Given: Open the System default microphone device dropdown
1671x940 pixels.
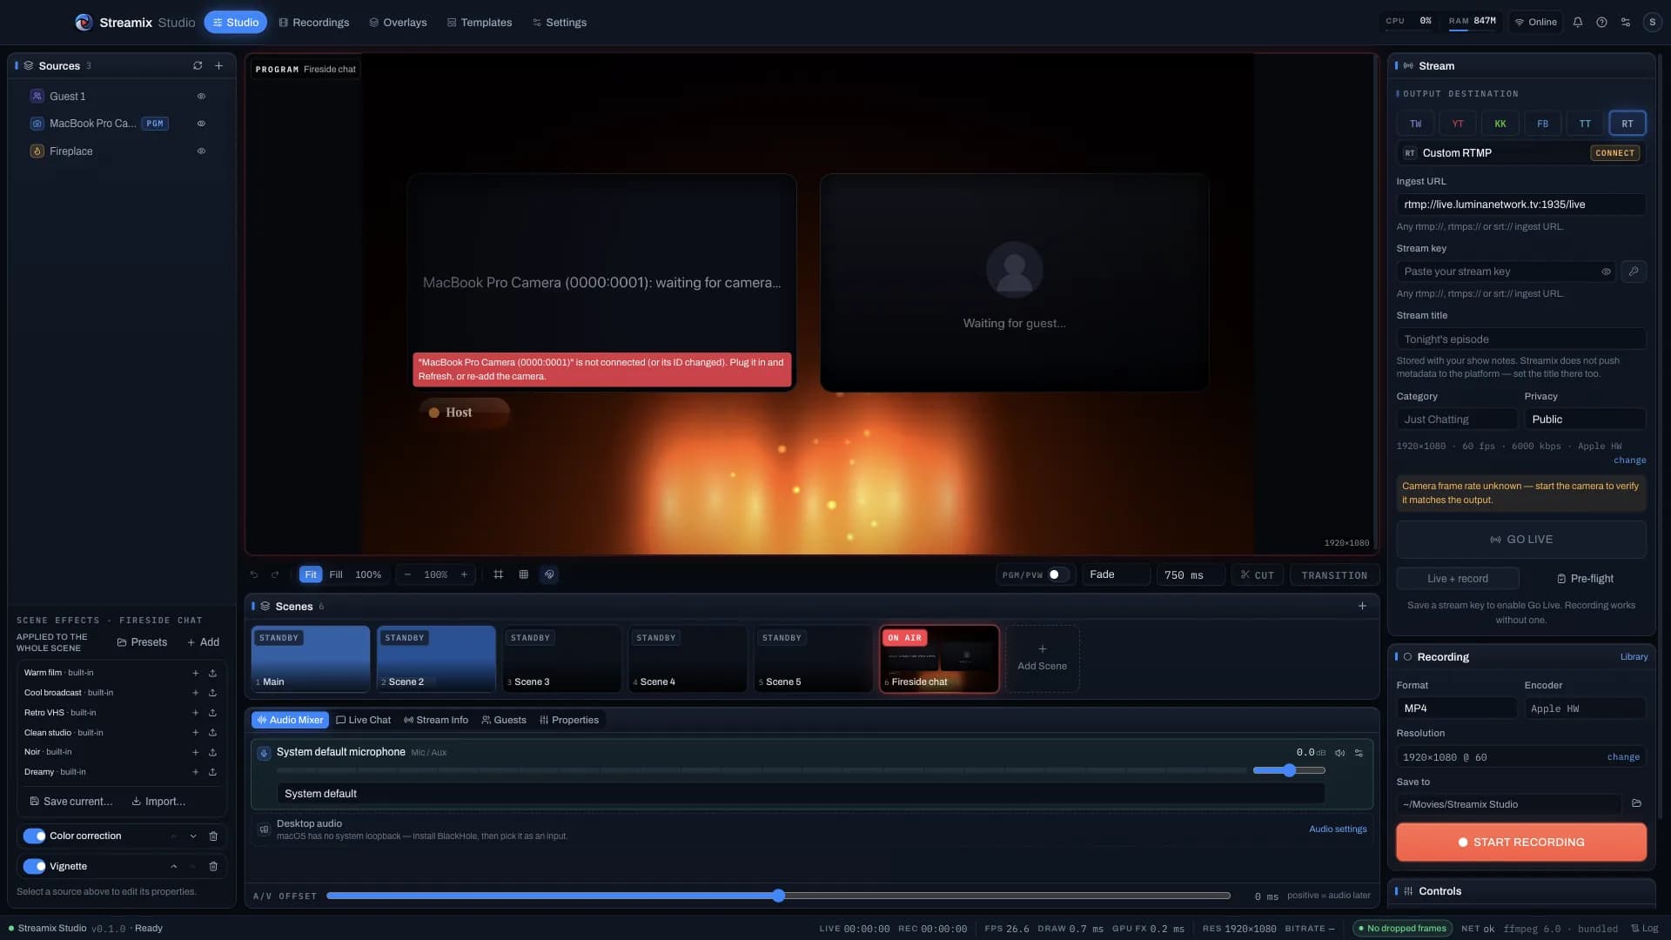Looking at the screenshot, I should (x=801, y=794).
